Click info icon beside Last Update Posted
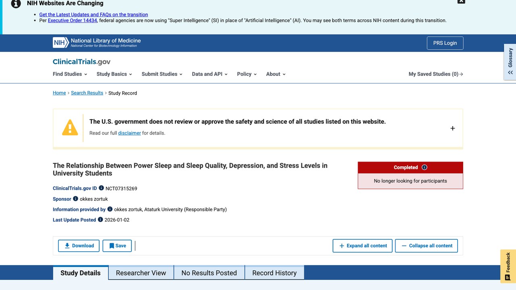The image size is (516, 290). click(x=100, y=220)
